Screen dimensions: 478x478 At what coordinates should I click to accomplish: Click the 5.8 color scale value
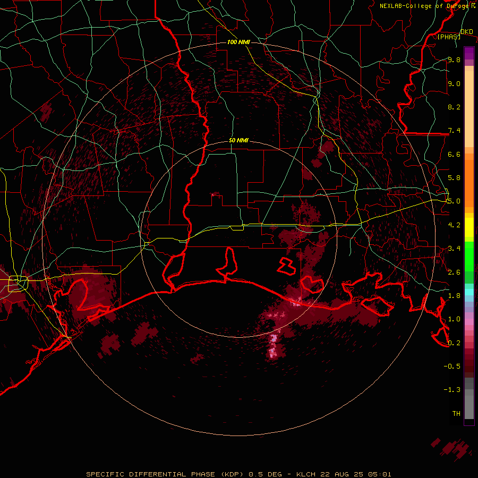[454, 178]
